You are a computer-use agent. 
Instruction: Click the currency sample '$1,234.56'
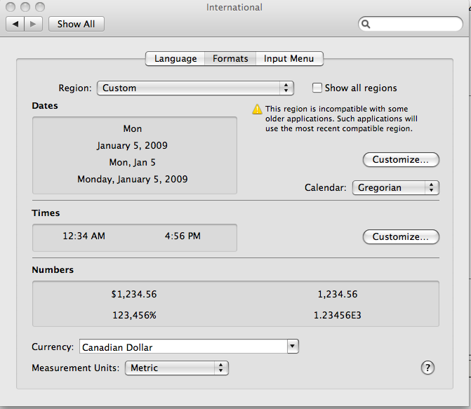(134, 294)
